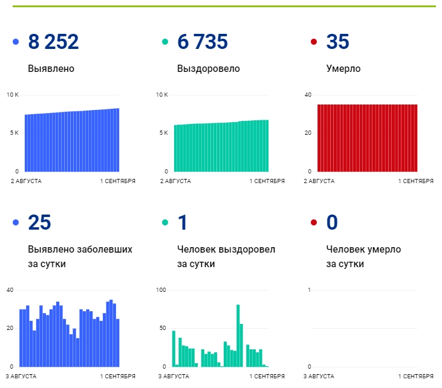The width and height of the screenshot is (442, 388).
Task: Click the 100 axis label of daily recovered chart
Action: 161,290
